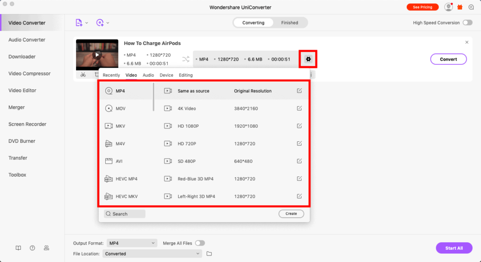Switch to the Recently tab

[111, 75]
